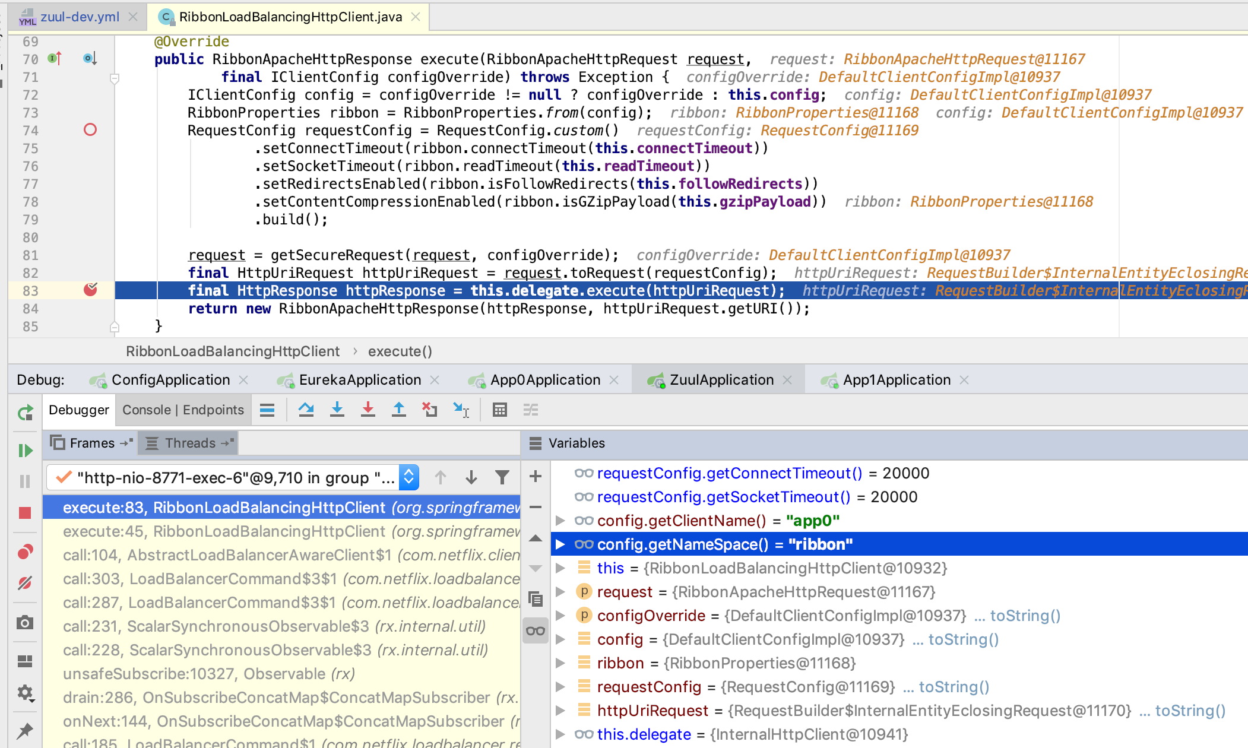Close RibbonLoadBalancingHttpClient.java tab
Image resolution: width=1248 pixels, height=748 pixels.
point(416,17)
